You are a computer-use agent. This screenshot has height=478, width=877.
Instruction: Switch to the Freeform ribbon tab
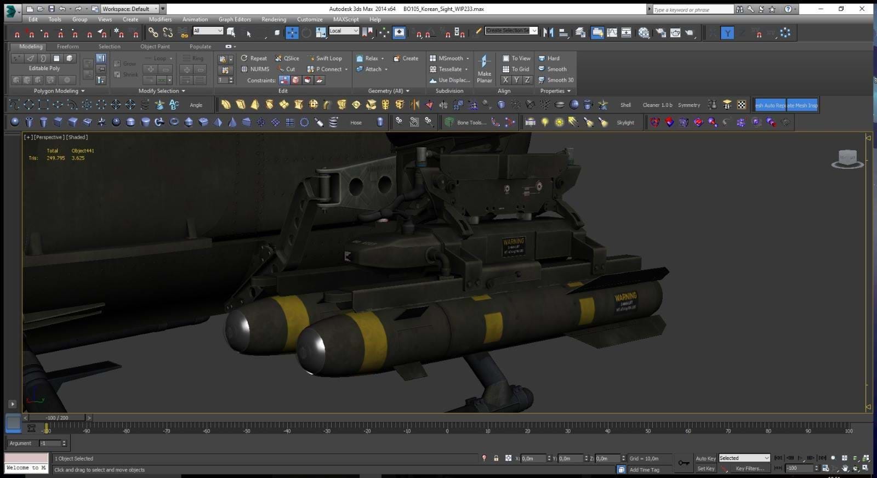(67, 47)
